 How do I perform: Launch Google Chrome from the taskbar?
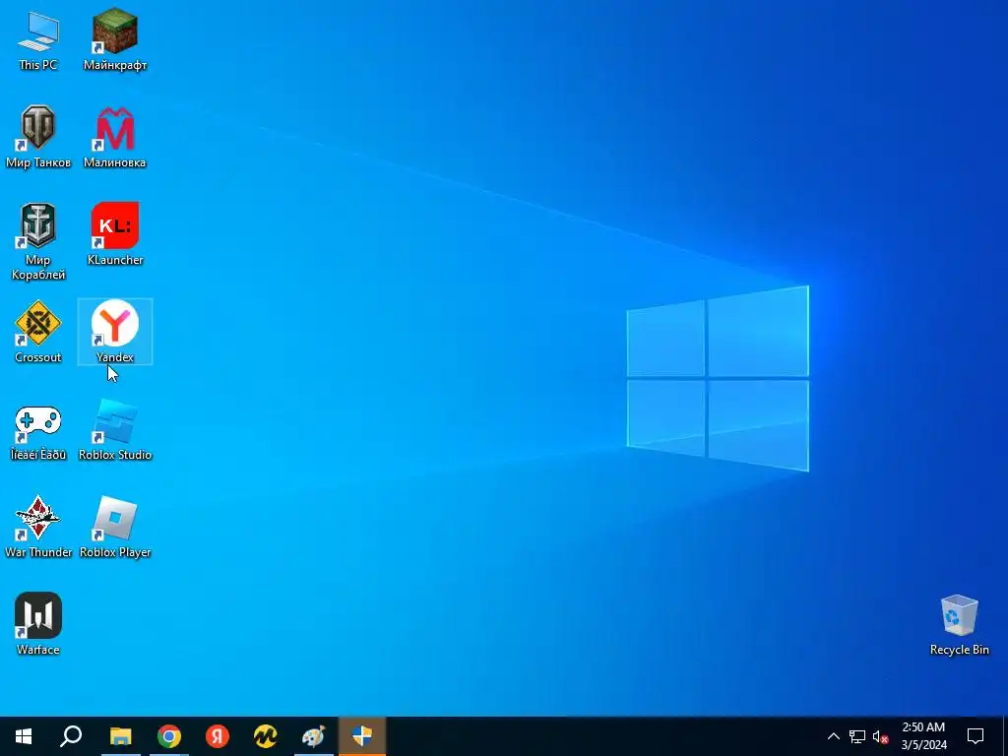pos(169,736)
